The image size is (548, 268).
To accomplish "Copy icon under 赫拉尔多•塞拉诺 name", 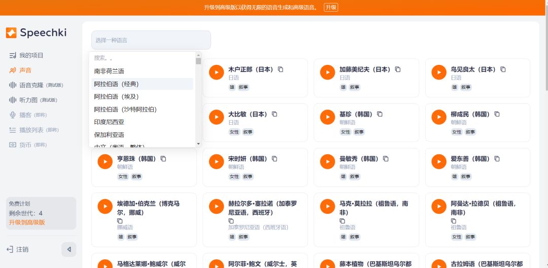I will tap(231, 221).
